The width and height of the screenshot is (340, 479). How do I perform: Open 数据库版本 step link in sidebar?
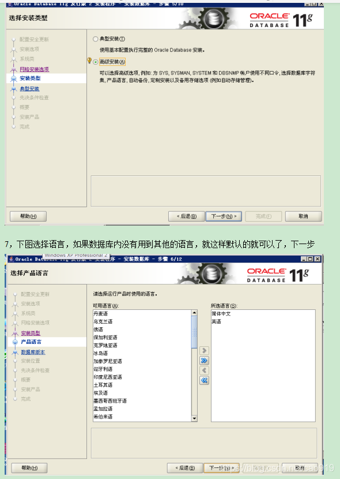coord(33,352)
